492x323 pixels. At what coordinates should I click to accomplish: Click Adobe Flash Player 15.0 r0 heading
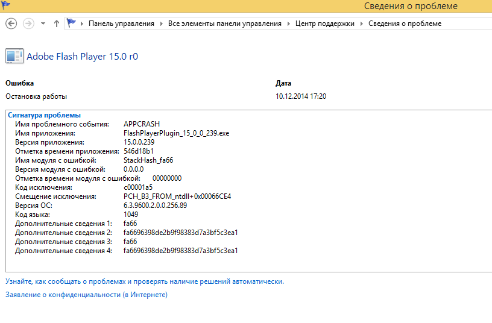click(x=82, y=57)
